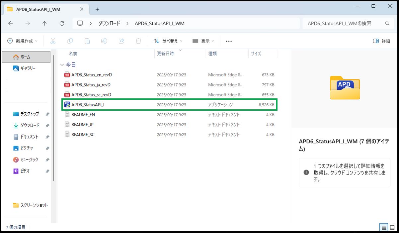Image resolution: width=399 pixels, height=233 pixels.
Task: Click the Paste clipboard icon
Action: [87, 41]
